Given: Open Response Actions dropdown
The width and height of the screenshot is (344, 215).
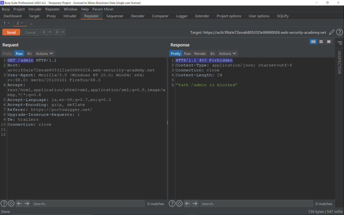Looking at the screenshot, I should point(228,54).
